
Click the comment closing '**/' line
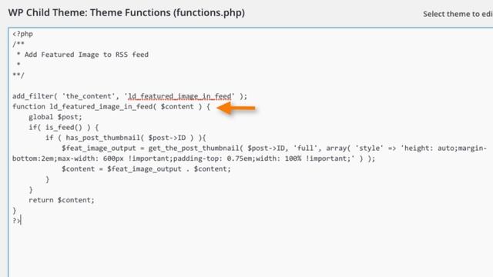coord(18,75)
